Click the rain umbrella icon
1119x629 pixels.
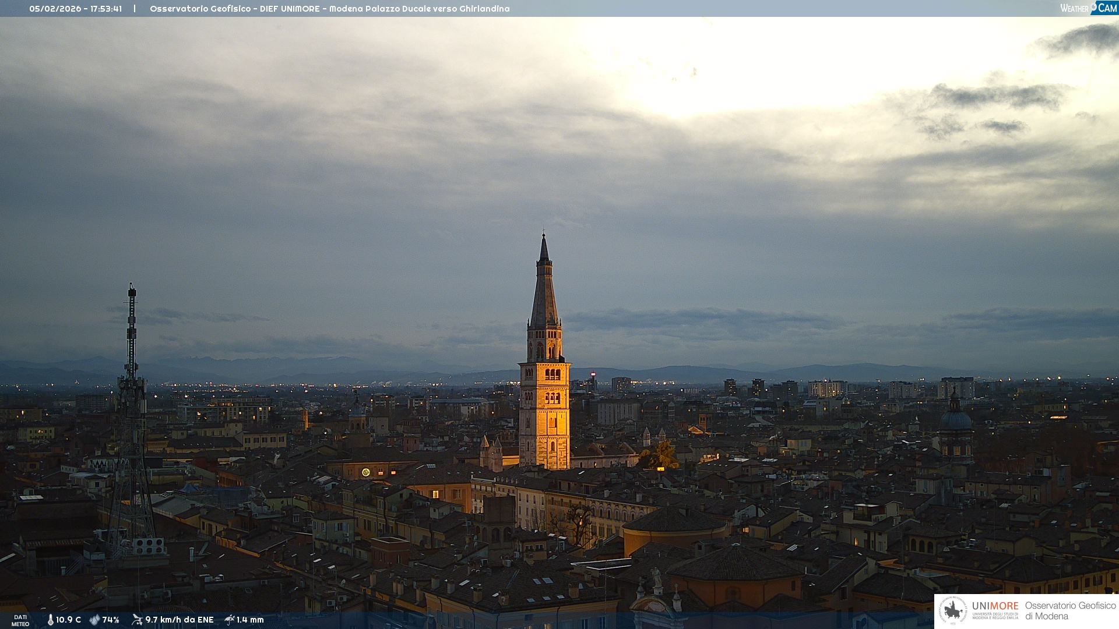tap(230, 620)
